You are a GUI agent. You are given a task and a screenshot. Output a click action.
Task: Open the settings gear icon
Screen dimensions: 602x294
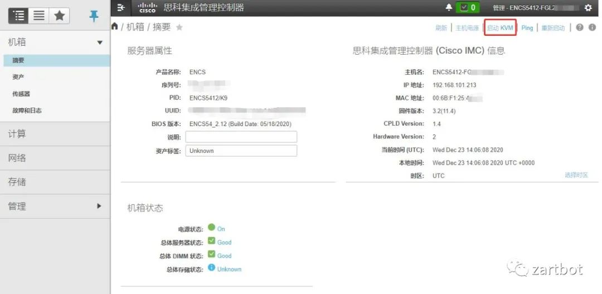click(x=588, y=8)
